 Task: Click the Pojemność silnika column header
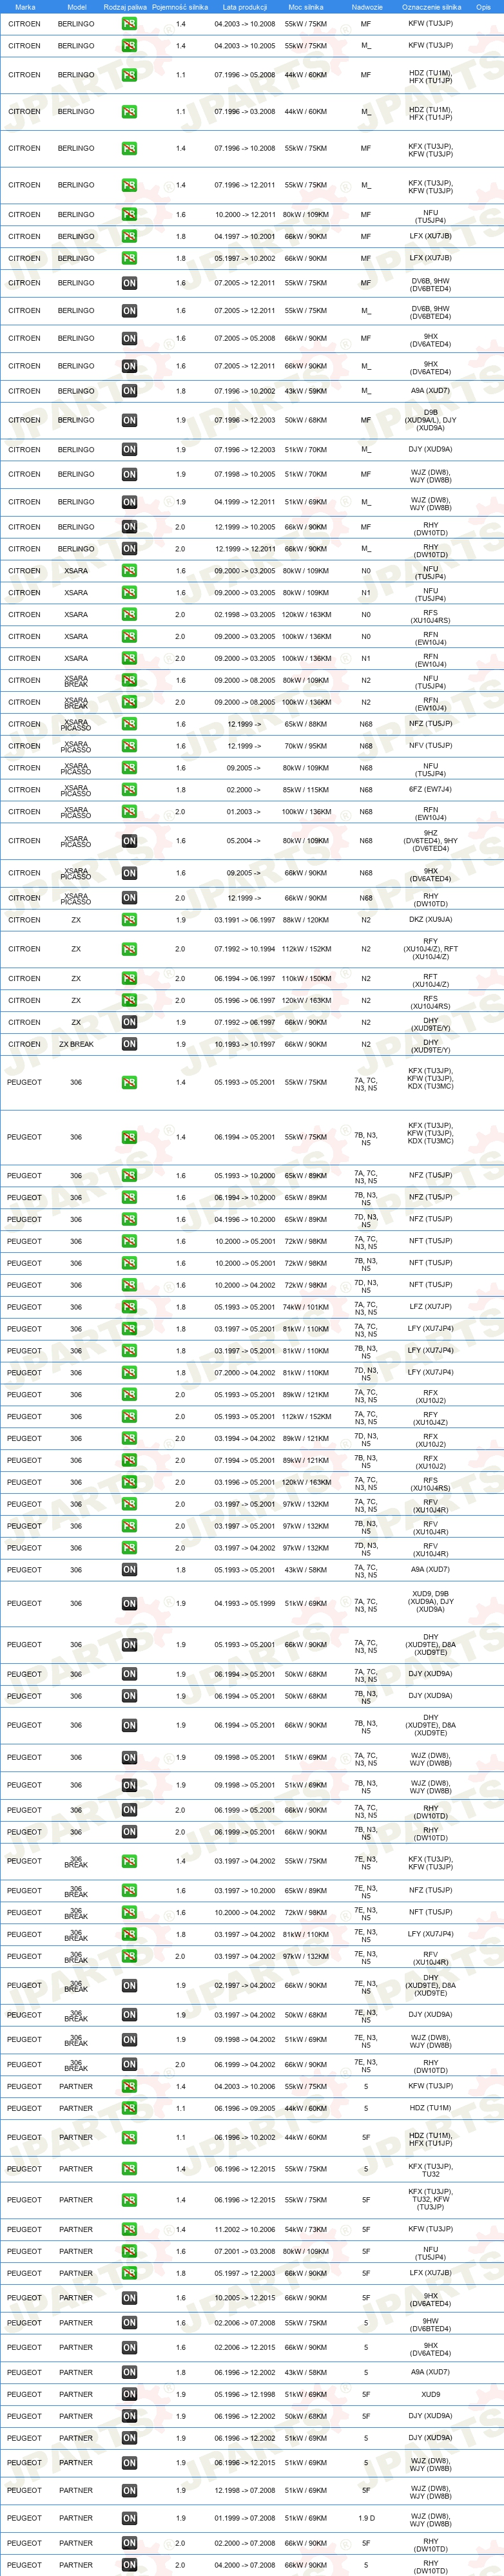(180, 7)
